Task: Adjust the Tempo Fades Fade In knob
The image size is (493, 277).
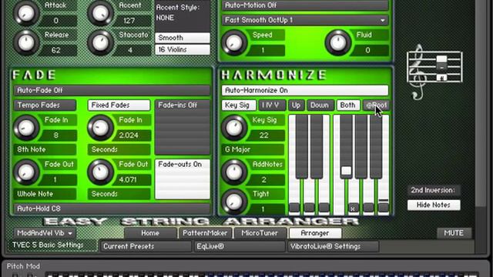Action: (26, 128)
